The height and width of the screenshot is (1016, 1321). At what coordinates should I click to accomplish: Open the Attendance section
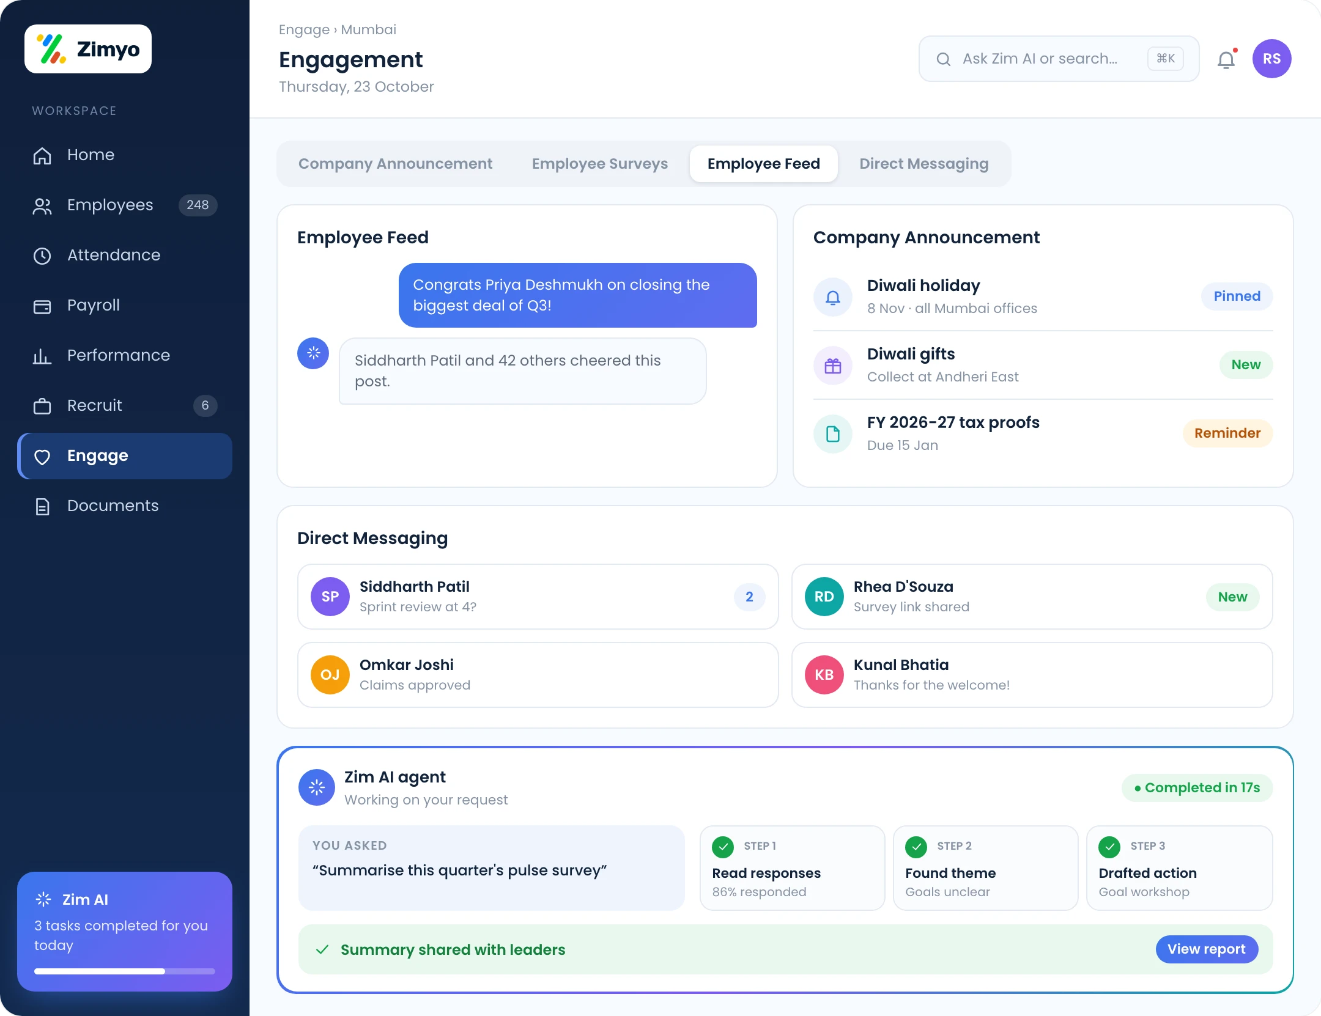pos(125,256)
